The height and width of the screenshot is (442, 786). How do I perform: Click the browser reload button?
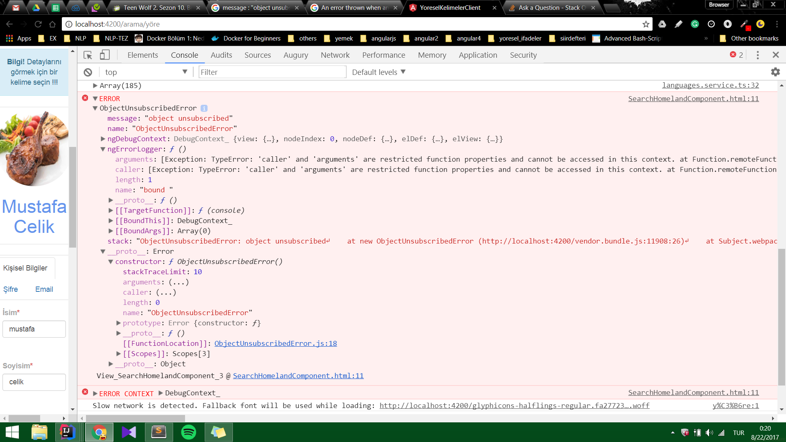tap(38, 24)
